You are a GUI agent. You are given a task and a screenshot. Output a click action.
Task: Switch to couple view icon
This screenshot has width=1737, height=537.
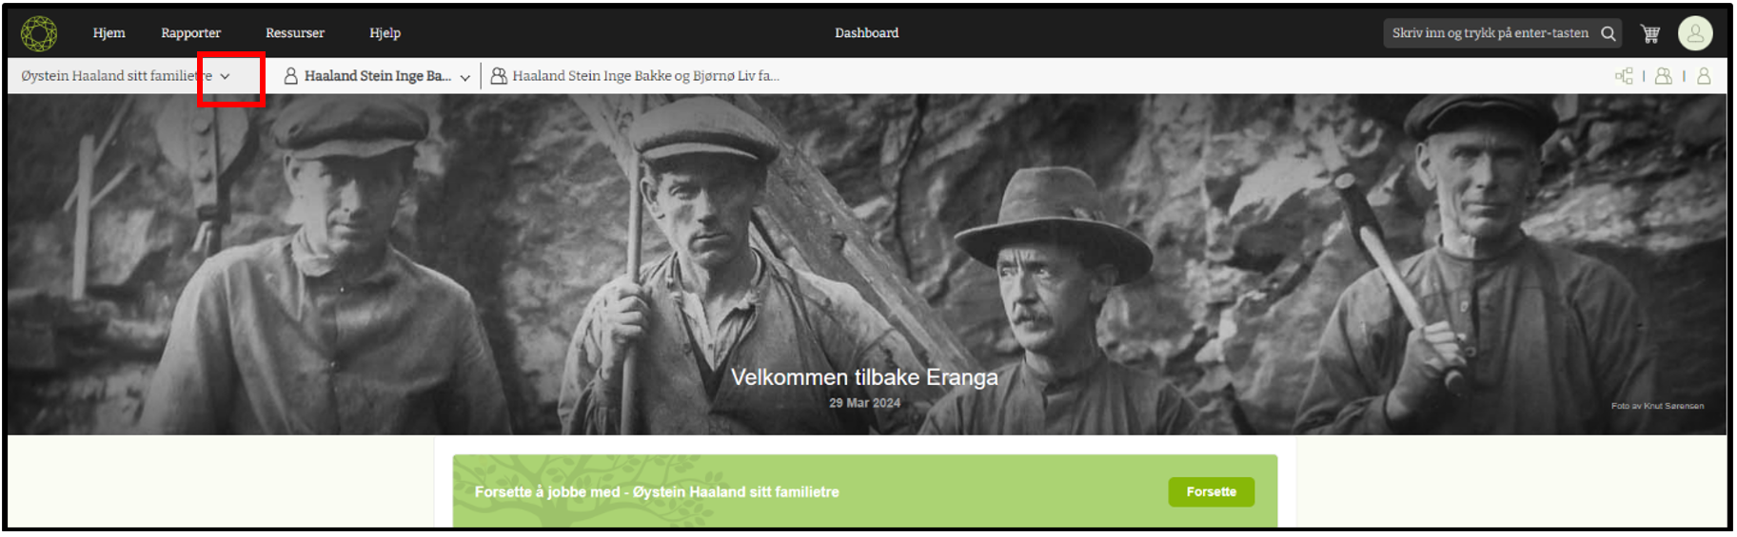tap(1664, 76)
